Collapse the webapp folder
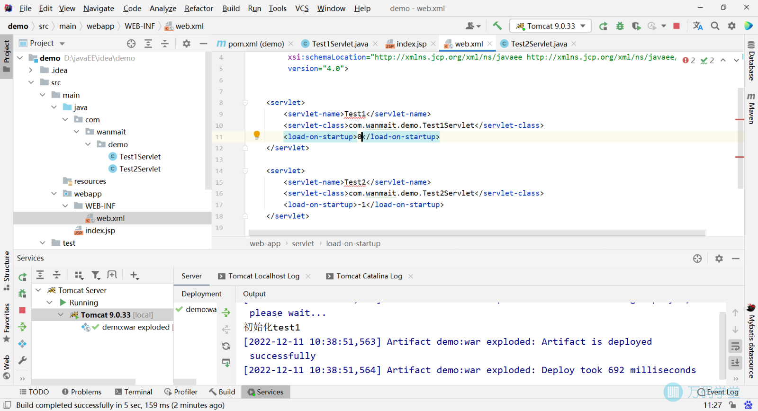The image size is (758, 411). pyautogui.click(x=54, y=194)
